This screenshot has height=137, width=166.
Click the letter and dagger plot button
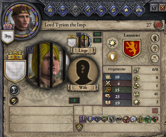14,101
